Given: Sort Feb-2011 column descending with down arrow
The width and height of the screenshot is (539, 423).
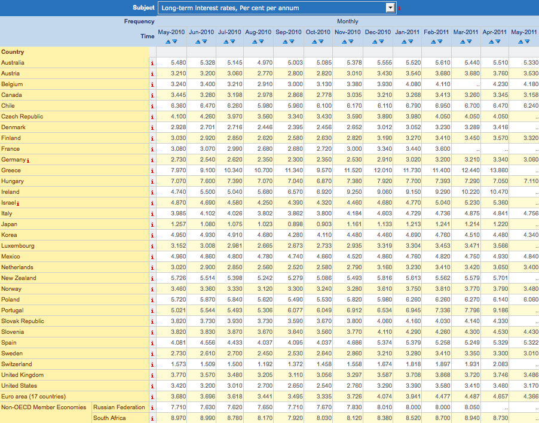Looking at the screenshot, I should pyautogui.click(x=440, y=41).
